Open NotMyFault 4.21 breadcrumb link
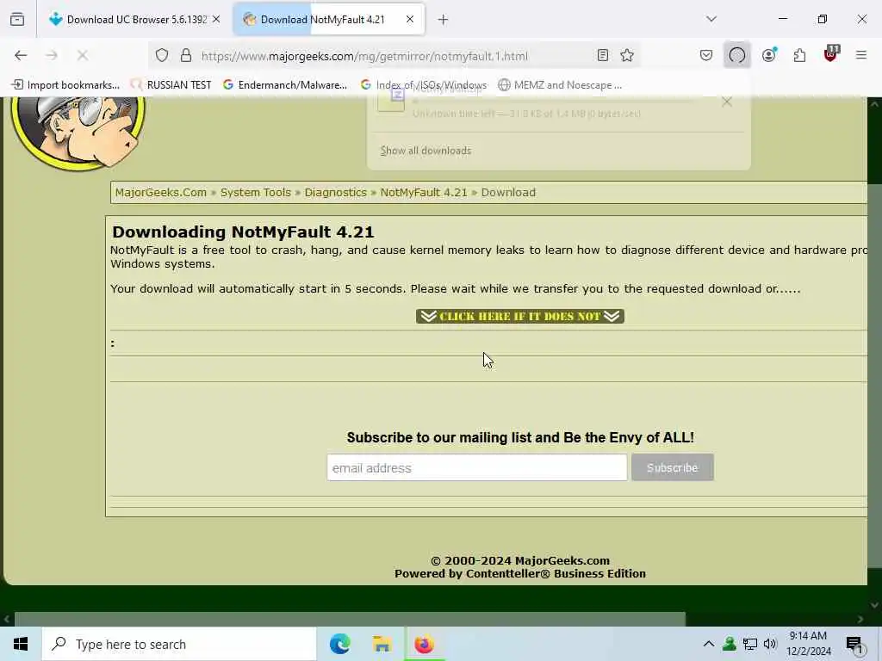882x661 pixels. (424, 192)
